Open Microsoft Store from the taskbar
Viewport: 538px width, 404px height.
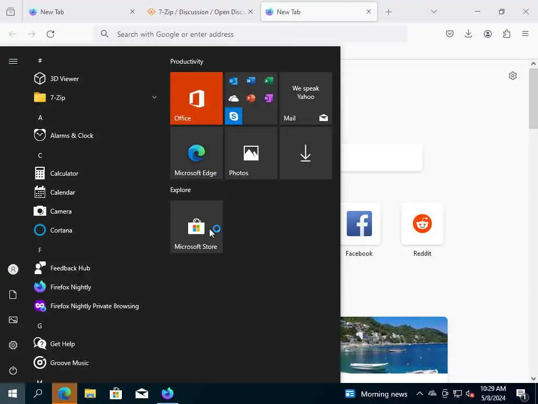click(116, 393)
